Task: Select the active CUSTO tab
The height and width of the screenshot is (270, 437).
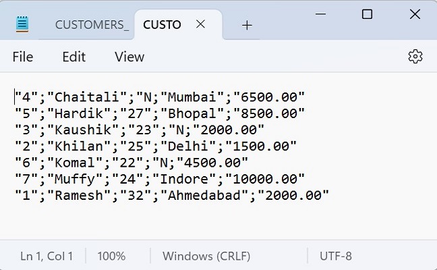Action: [163, 25]
